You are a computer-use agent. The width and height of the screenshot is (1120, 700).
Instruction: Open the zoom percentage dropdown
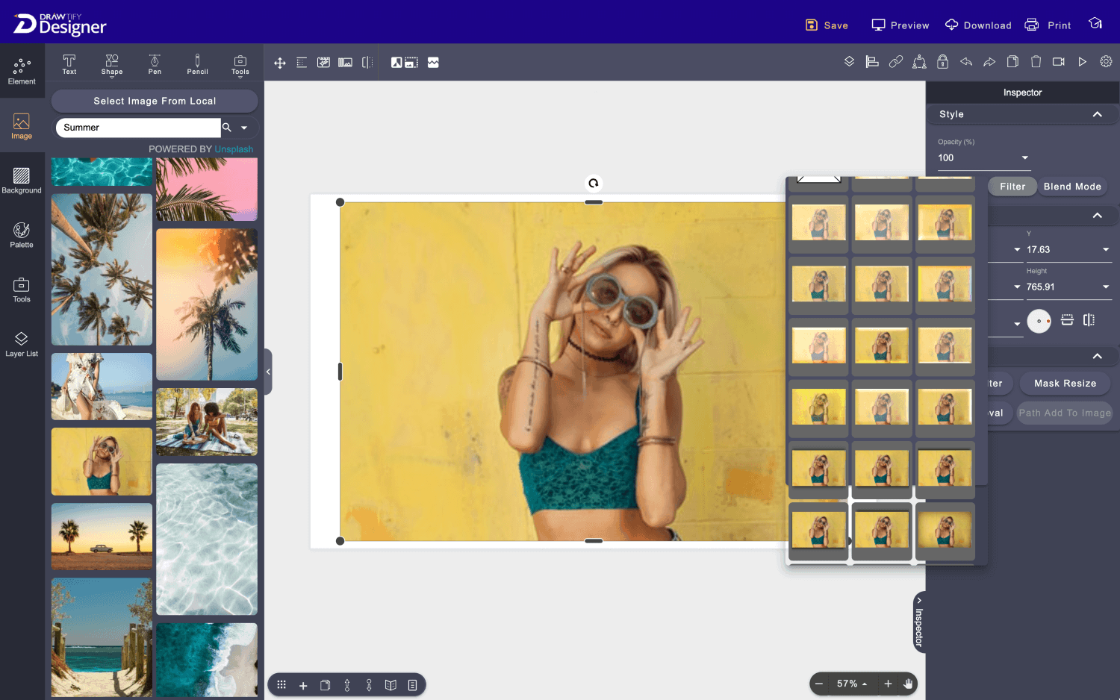point(851,684)
